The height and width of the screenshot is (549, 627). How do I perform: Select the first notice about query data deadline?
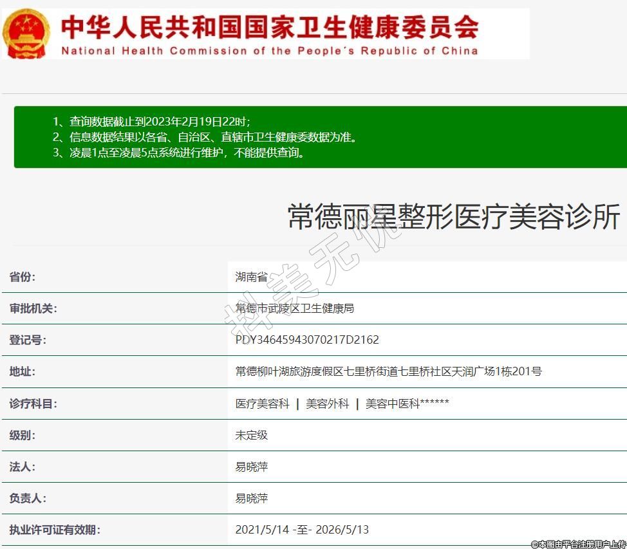tap(151, 121)
